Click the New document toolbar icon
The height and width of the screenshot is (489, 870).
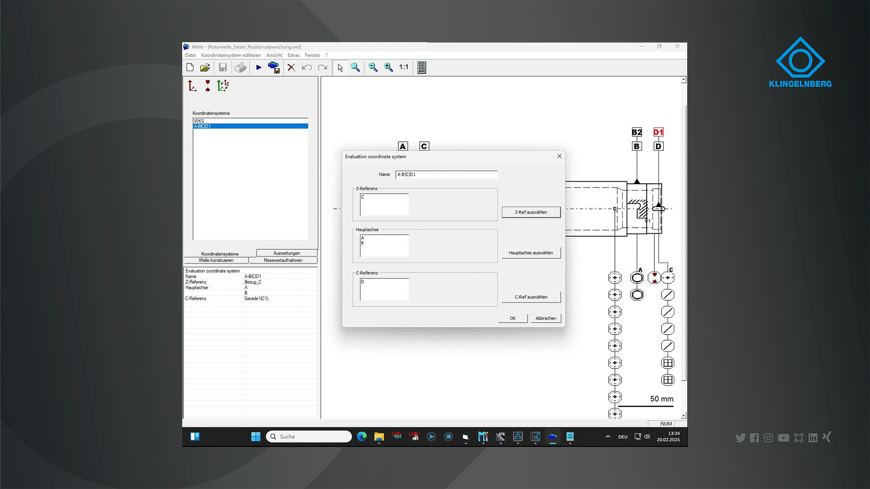tap(190, 67)
